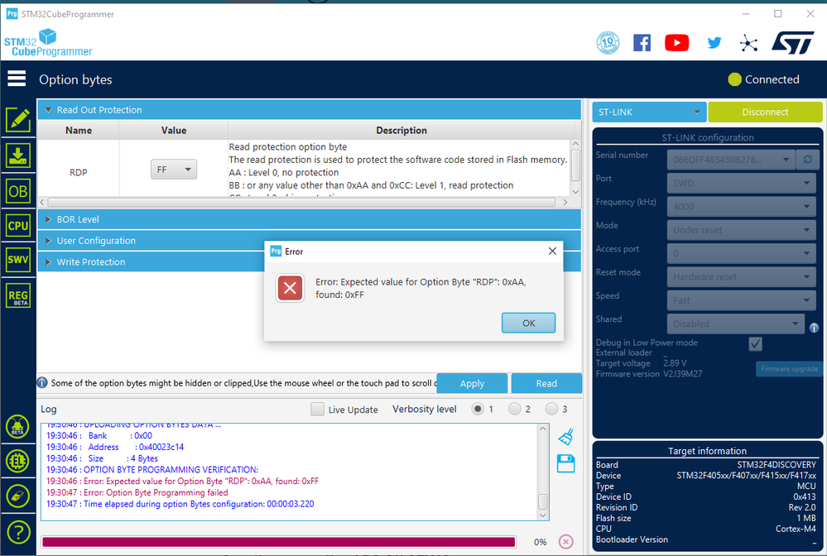Click the Firmware upgrade button
Screen dimensions: 827x556
789,369
